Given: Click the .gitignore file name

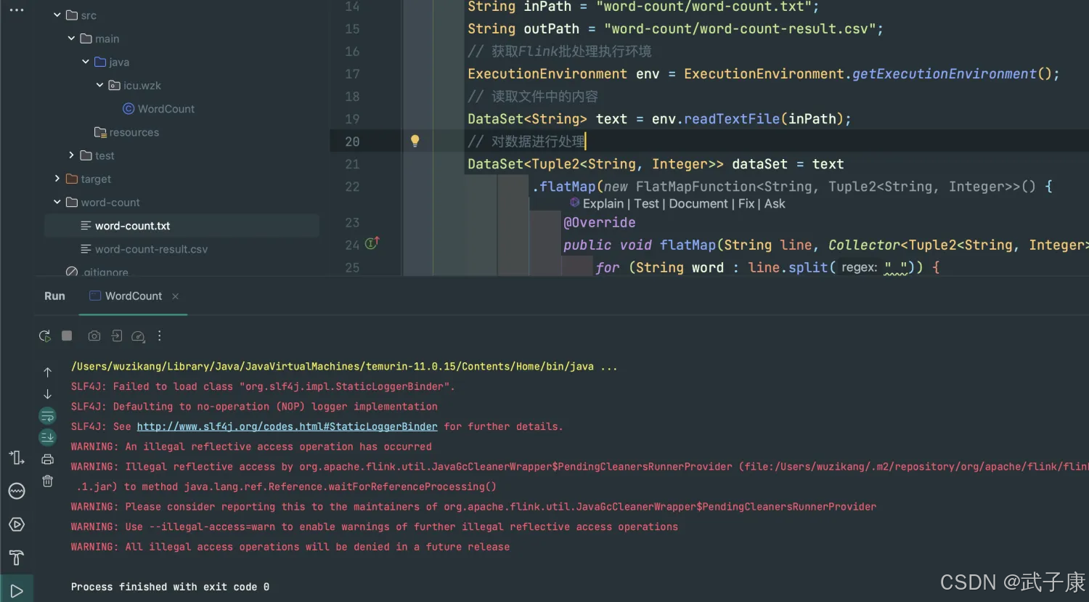Looking at the screenshot, I should (x=106, y=272).
